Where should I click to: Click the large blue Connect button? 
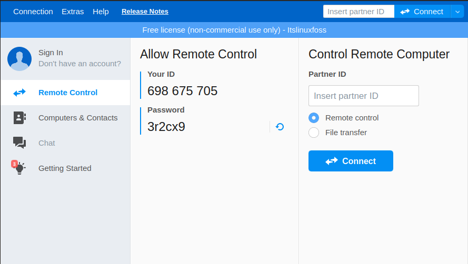(x=351, y=161)
